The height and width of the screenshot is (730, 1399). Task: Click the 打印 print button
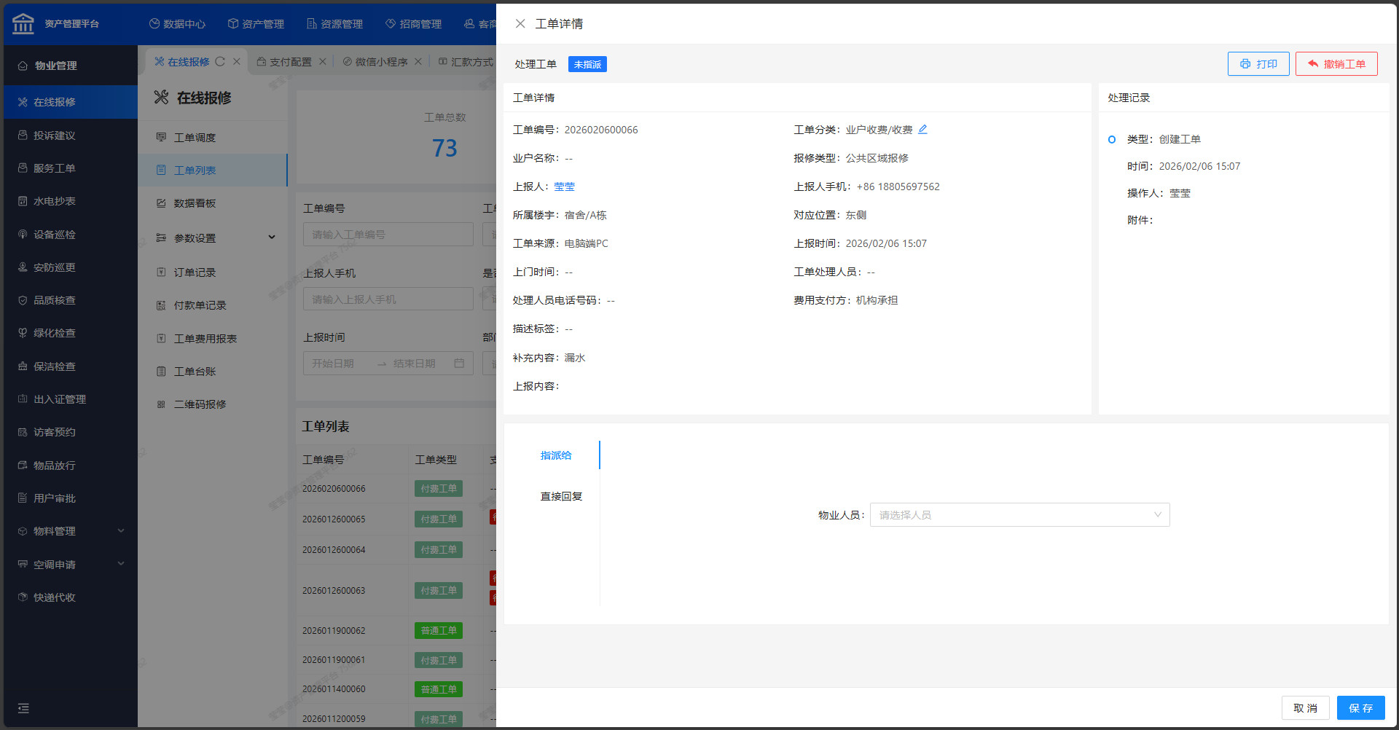coord(1258,64)
